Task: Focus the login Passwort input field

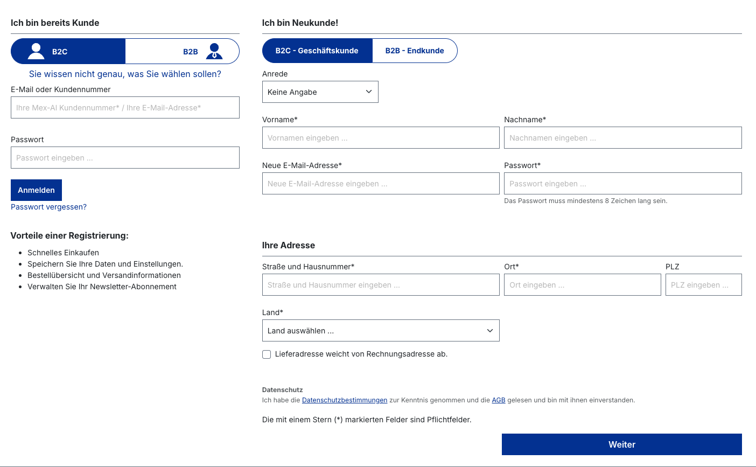Action: (x=125, y=158)
